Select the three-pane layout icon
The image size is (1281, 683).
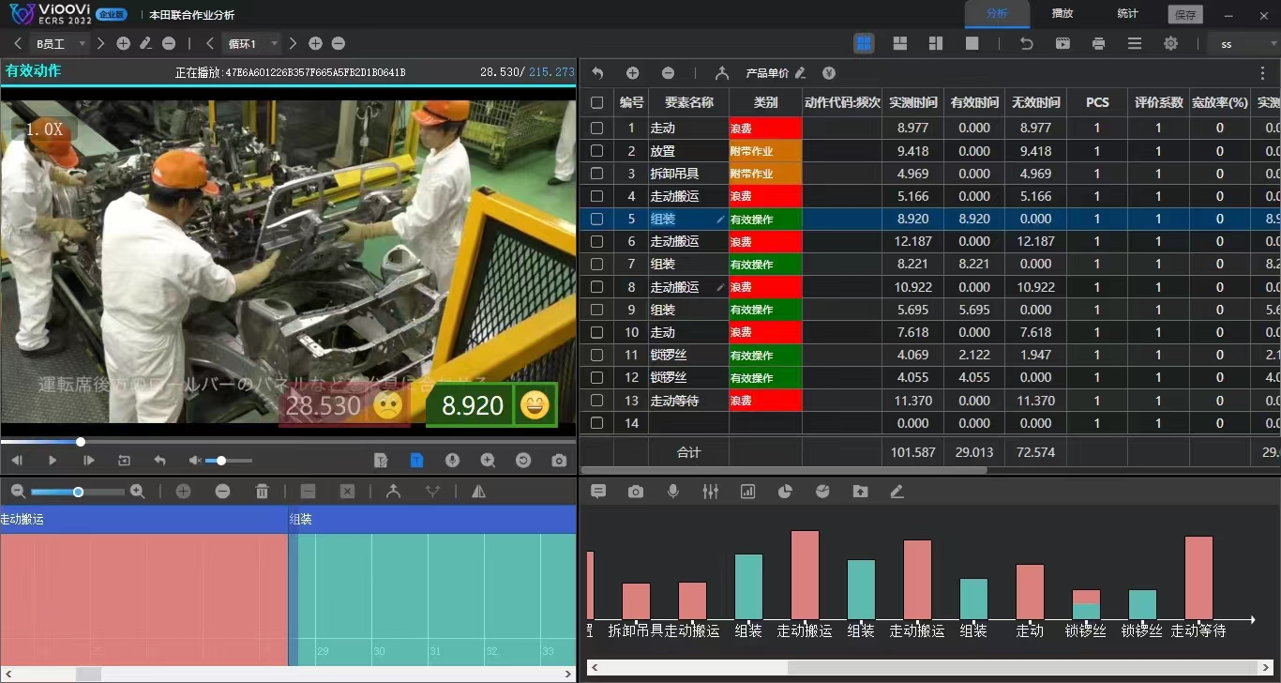tap(899, 43)
